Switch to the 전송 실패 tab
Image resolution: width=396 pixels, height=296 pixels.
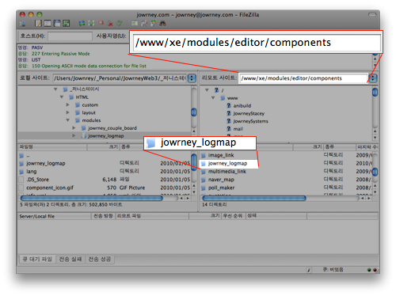pos(70,260)
